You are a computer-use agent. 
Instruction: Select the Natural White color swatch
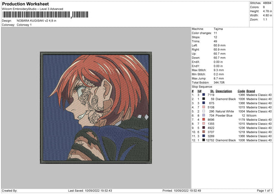pos(204,111)
